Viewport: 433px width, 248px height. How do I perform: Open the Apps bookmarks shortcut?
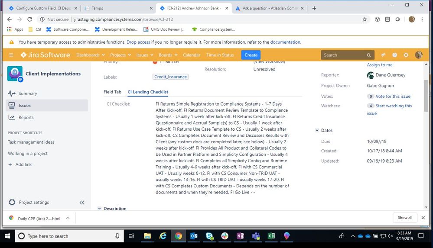[x=15, y=29]
